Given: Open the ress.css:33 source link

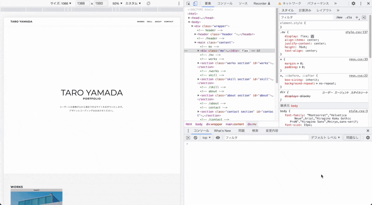Looking at the screenshot, I should point(358,59).
